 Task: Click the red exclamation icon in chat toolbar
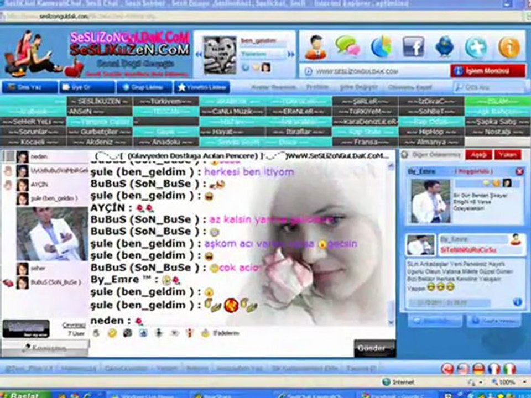190,333
